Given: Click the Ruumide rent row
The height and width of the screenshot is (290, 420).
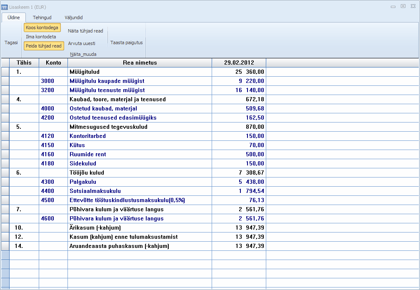Looking at the screenshot, I should click(x=140, y=154).
